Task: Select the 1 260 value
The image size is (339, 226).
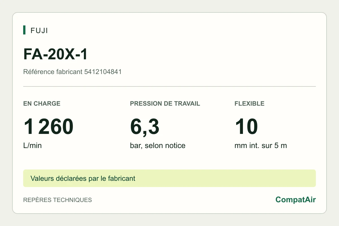Action: (x=49, y=127)
